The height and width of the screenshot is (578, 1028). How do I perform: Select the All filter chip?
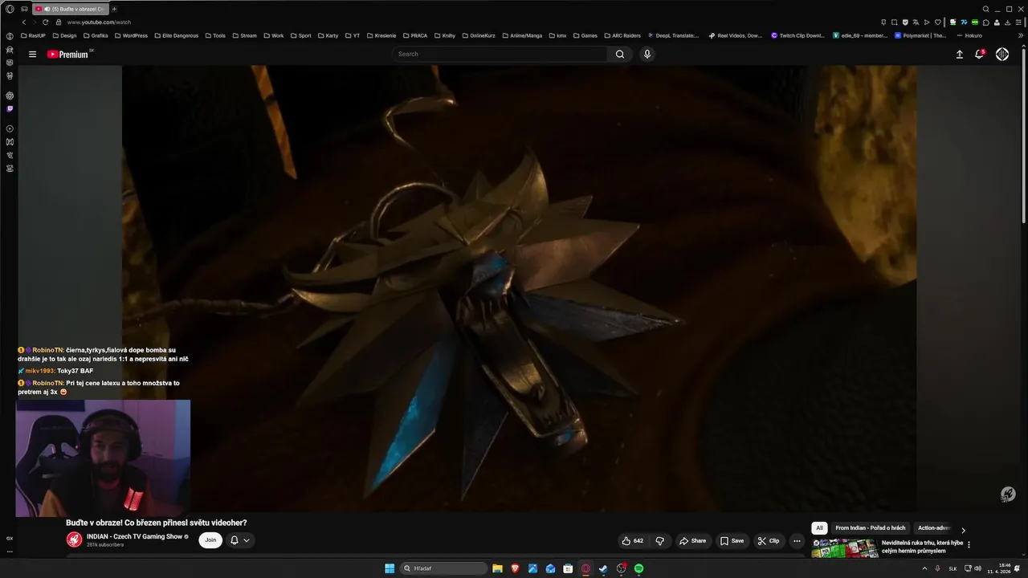tap(819, 528)
